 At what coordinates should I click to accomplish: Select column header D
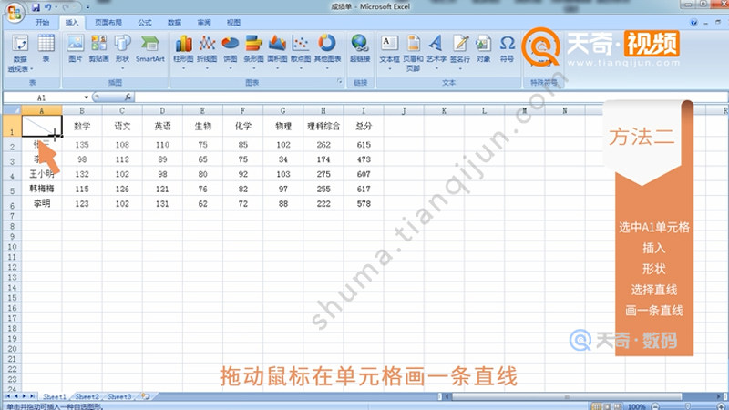tap(162, 110)
